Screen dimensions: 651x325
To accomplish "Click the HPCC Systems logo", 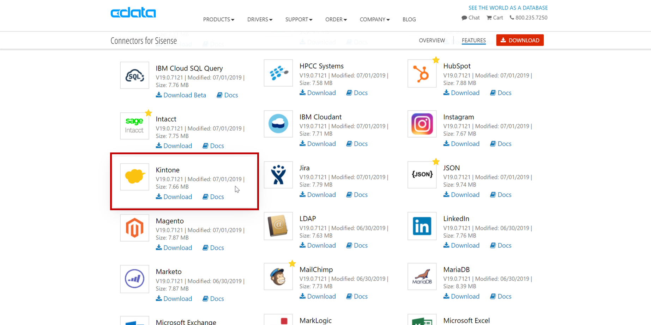I will (x=278, y=73).
